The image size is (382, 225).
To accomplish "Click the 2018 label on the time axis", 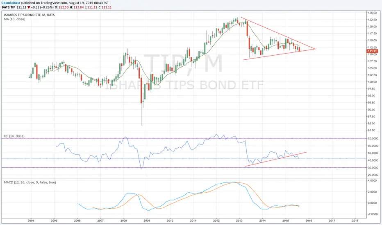I will click(x=355, y=220).
